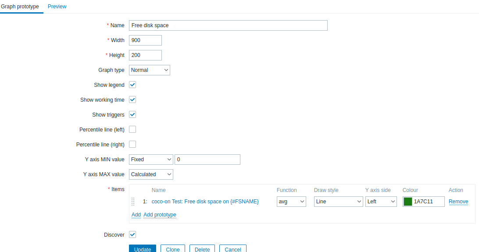Click the Y axis MIN fixed value field
Viewport: 479px width, 252px height.
tap(207, 160)
